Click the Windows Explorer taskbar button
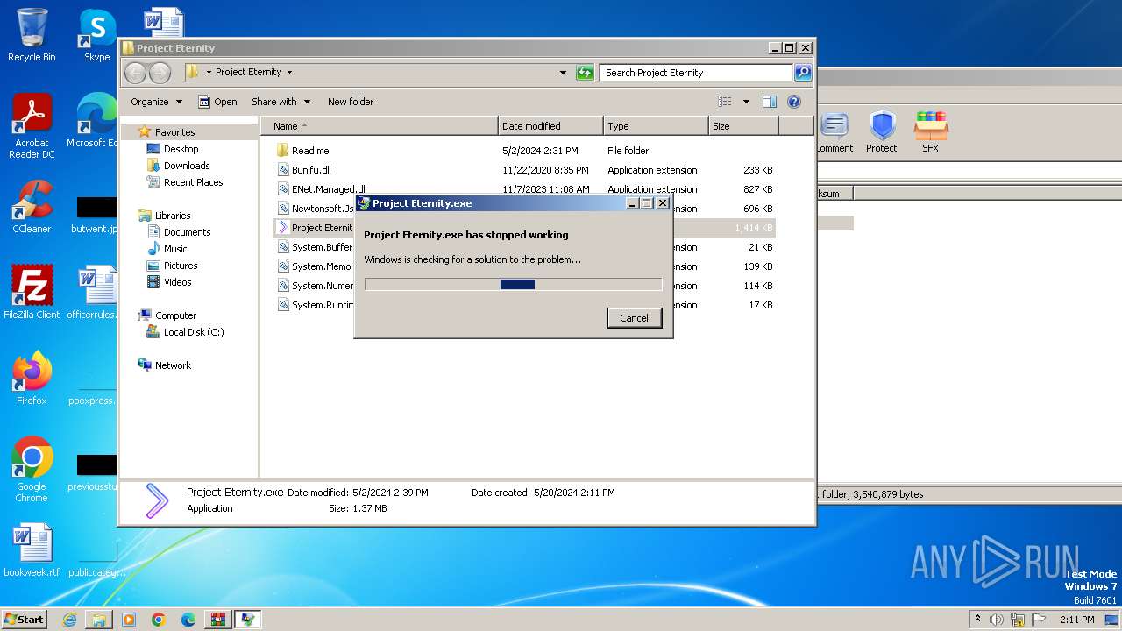The image size is (1122, 631). click(x=99, y=620)
